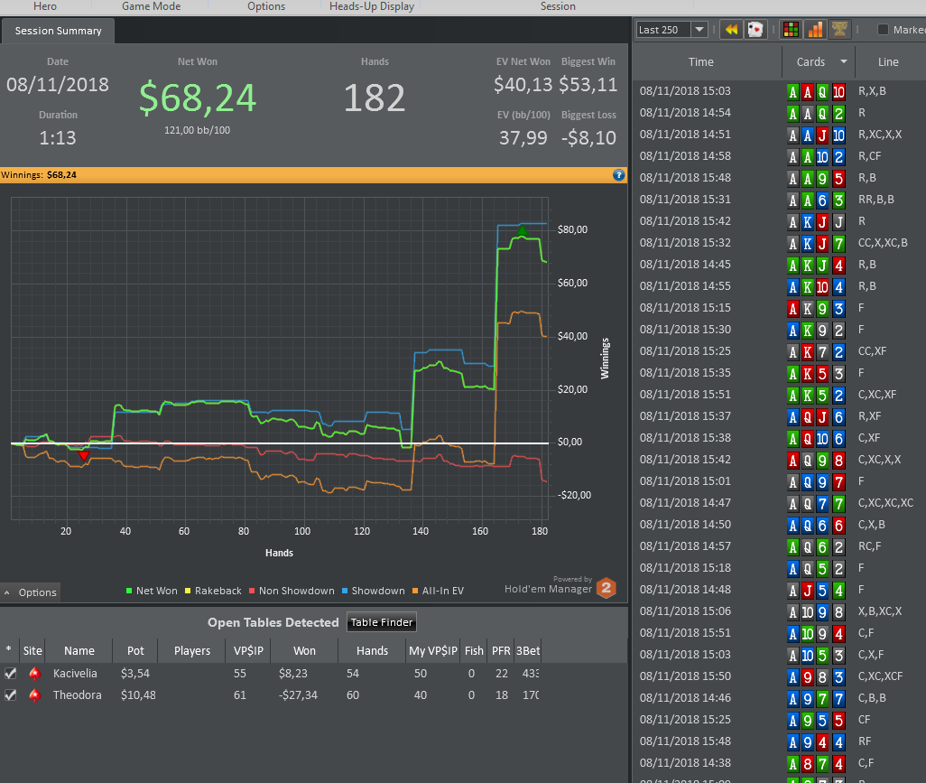Sort hands by Time column header
This screenshot has height=783, width=926.
pos(701,62)
